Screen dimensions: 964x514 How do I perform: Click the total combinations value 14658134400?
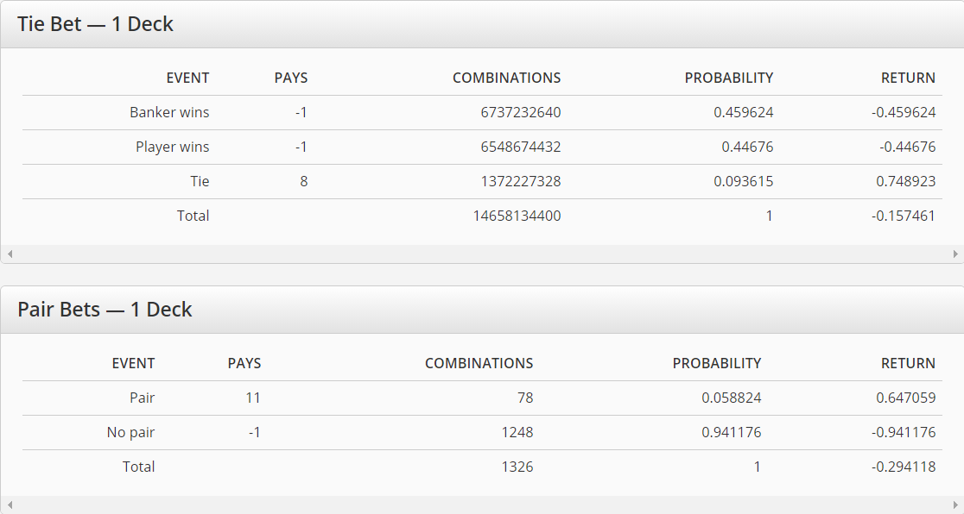(x=516, y=216)
